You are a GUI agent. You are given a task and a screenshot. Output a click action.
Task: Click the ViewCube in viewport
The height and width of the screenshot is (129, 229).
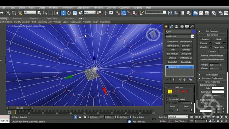(153, 34)
